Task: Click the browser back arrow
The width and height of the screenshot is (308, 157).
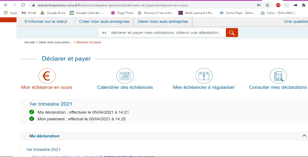Action: 6,5
